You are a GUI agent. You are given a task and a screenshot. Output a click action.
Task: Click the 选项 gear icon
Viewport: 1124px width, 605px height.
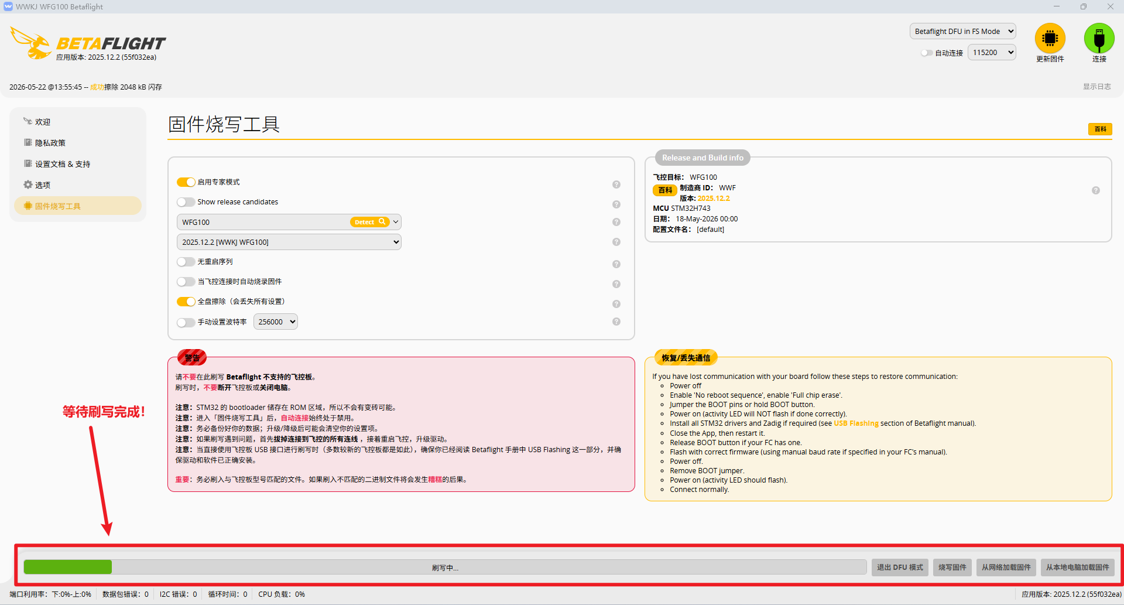tap(28, 184)
